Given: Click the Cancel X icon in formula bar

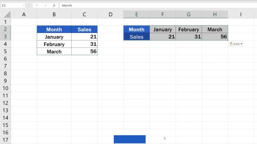Looking at the screenshot, I should (x=37, y=5).
